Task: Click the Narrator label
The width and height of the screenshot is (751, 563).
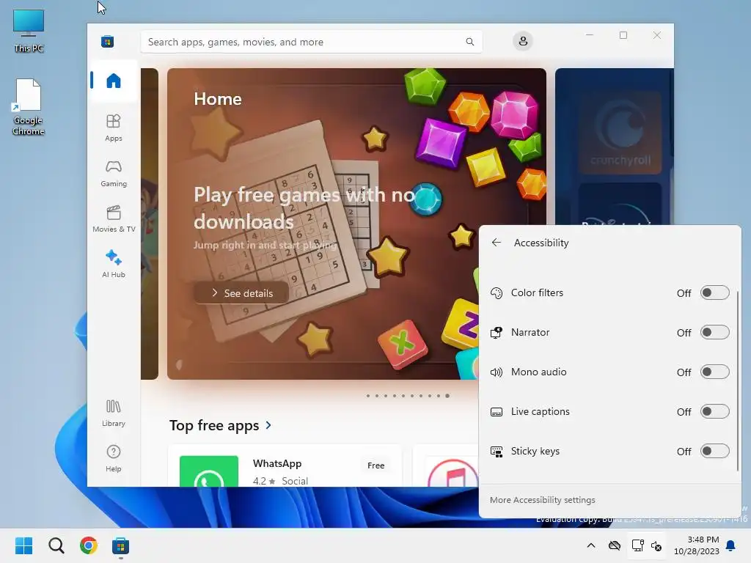Action: coord(530,332)
